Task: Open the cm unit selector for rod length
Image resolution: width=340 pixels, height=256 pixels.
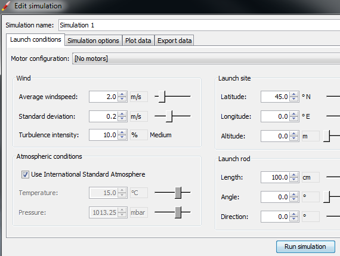Action: click(x=311, y=177)
